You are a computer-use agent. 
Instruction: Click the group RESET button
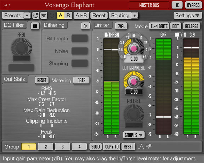[128, 147]
